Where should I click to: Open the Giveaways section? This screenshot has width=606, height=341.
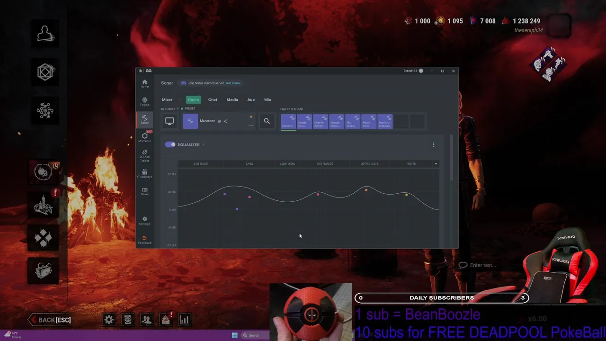tap(144, 174)
